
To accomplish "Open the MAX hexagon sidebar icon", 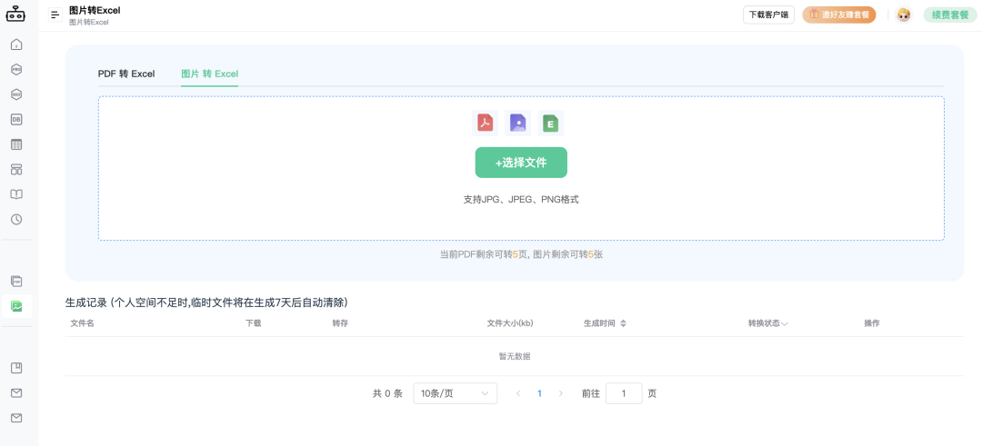I will pos(16,94).
